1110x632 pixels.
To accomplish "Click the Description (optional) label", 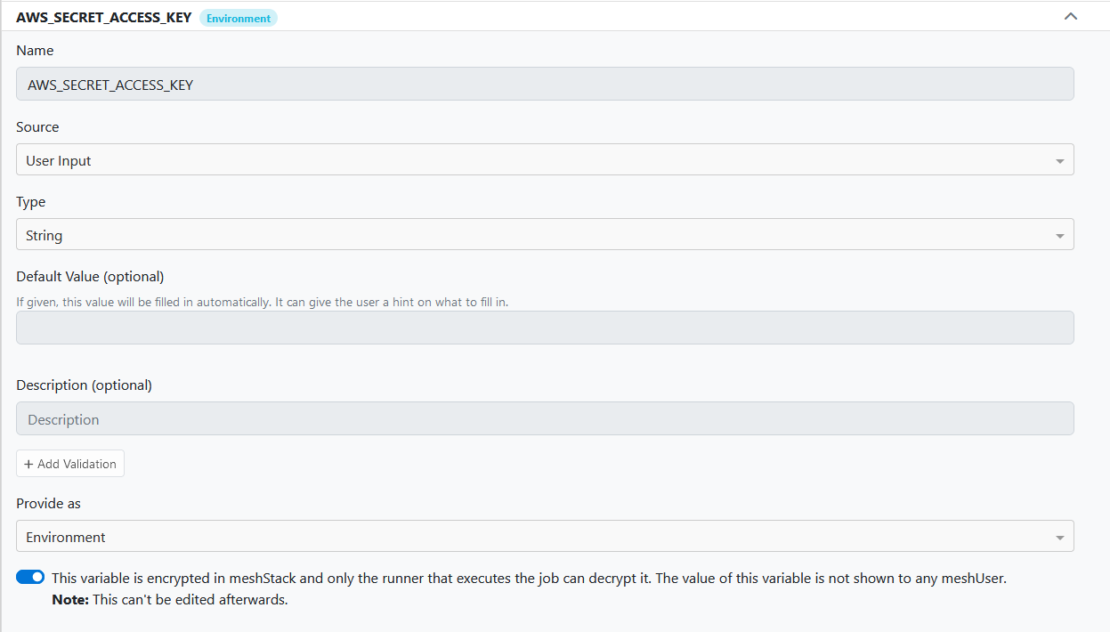I will [84, 385].
